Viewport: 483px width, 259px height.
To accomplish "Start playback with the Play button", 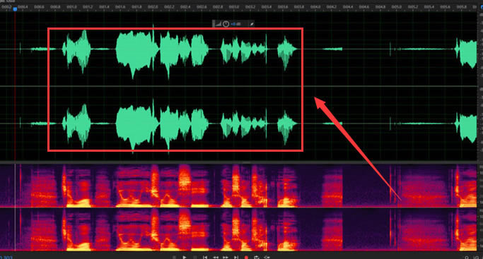I will (185, 257).
